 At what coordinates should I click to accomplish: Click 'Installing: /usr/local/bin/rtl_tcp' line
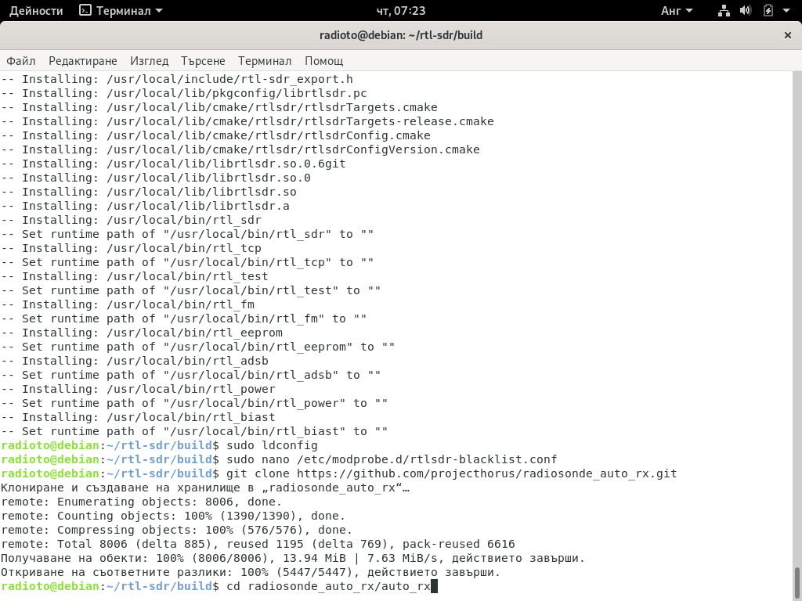point(132,248)
